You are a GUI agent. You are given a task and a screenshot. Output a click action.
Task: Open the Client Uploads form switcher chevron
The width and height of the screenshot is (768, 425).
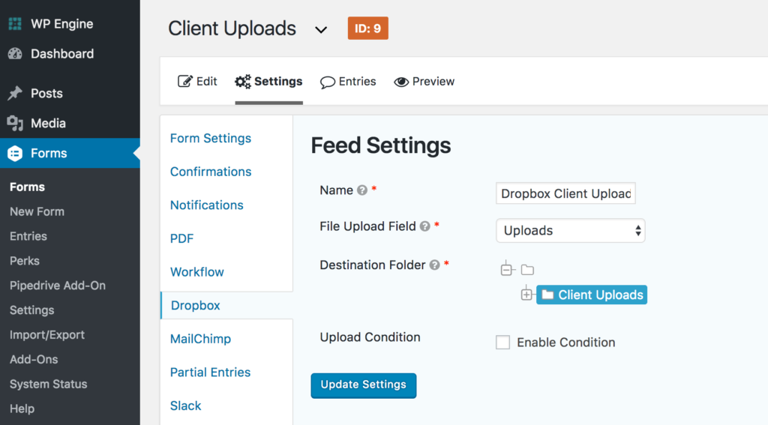[x=321, y=30]
